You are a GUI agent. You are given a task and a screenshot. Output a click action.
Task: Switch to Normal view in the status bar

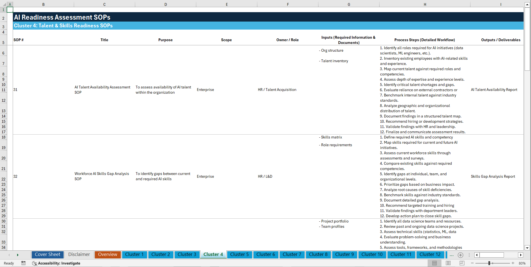point(434,263)
